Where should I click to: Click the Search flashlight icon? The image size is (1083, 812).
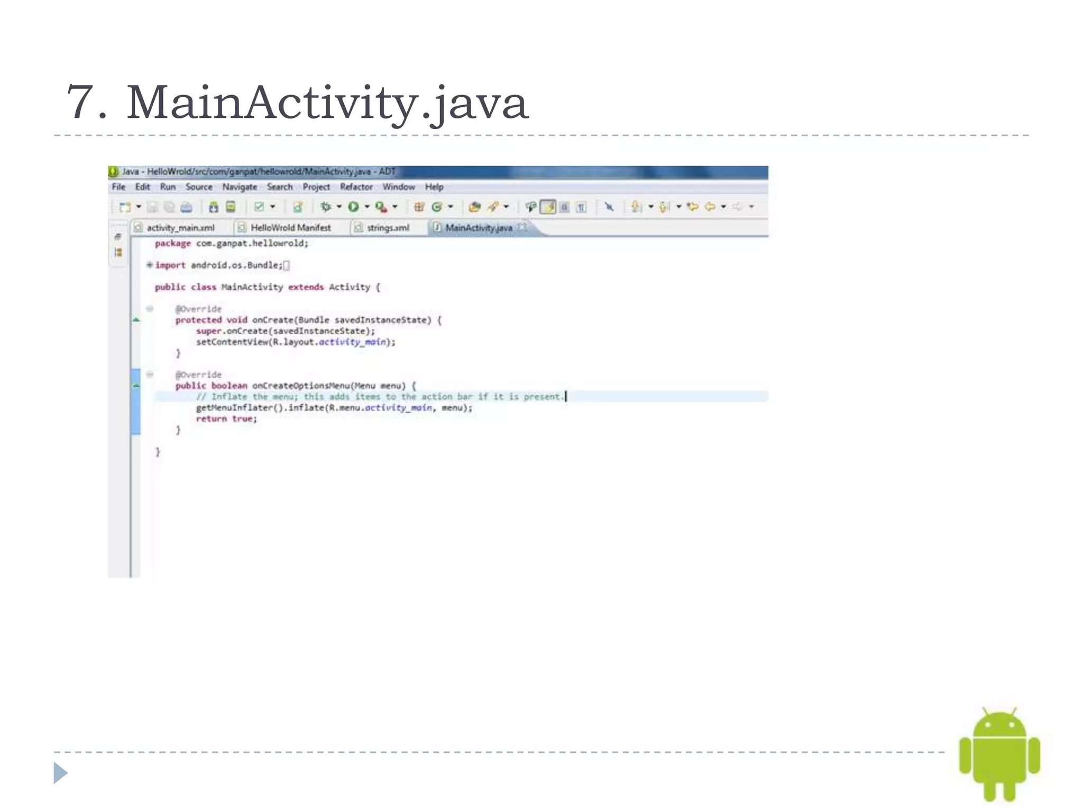pos(493,207)
